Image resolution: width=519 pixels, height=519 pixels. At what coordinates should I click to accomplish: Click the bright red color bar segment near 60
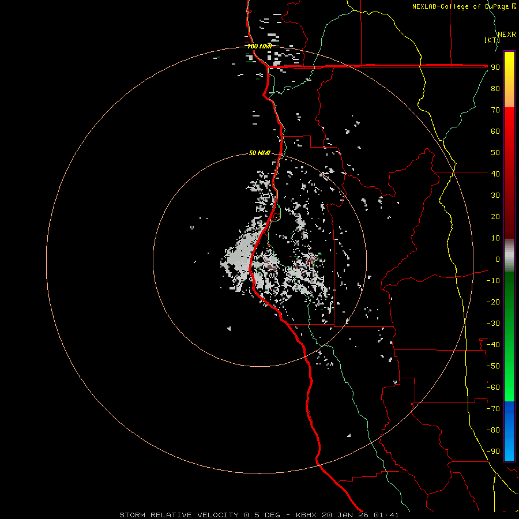(509, 129)
